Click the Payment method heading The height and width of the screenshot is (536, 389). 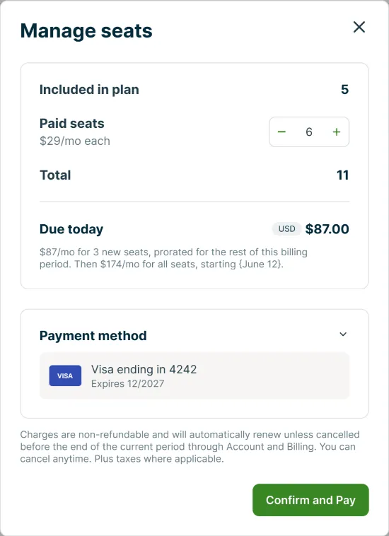[93, 336]
